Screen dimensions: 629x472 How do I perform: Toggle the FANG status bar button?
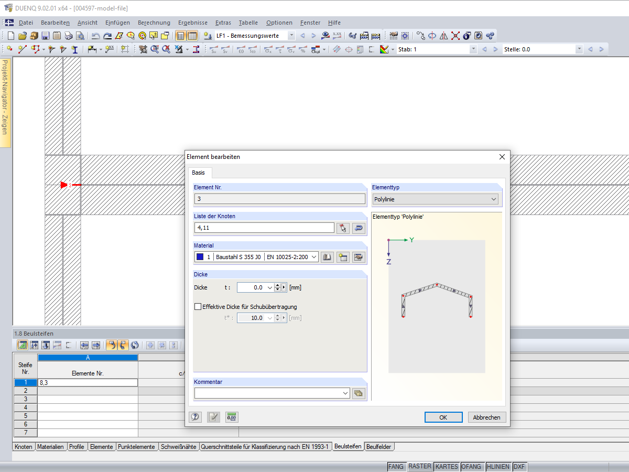point(396,466)
